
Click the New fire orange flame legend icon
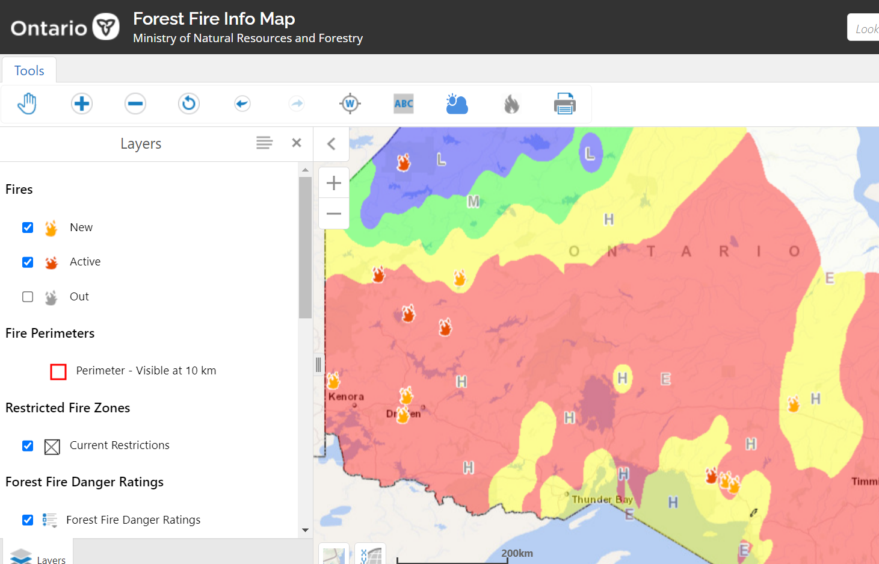click(51, 228)
